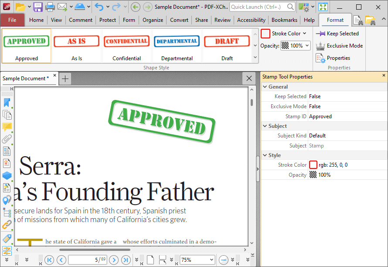The image size is (388, 267).
Task: Open the File menu
Action: (x=12, y=20)
